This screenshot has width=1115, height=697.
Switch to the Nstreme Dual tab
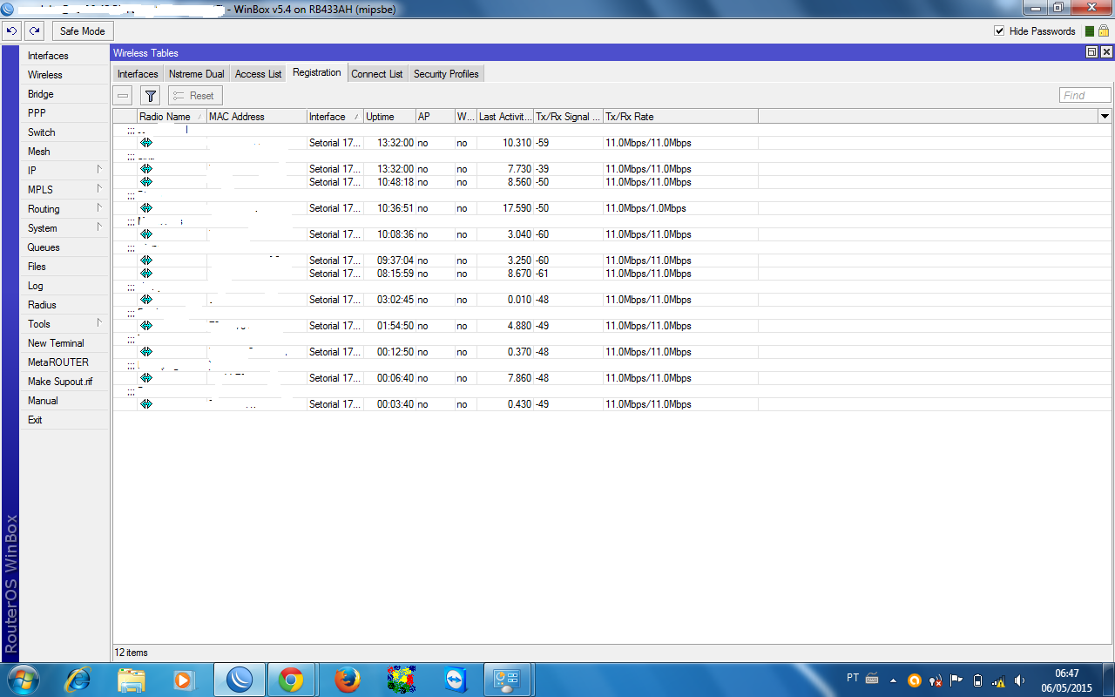(x=196, y=74)
